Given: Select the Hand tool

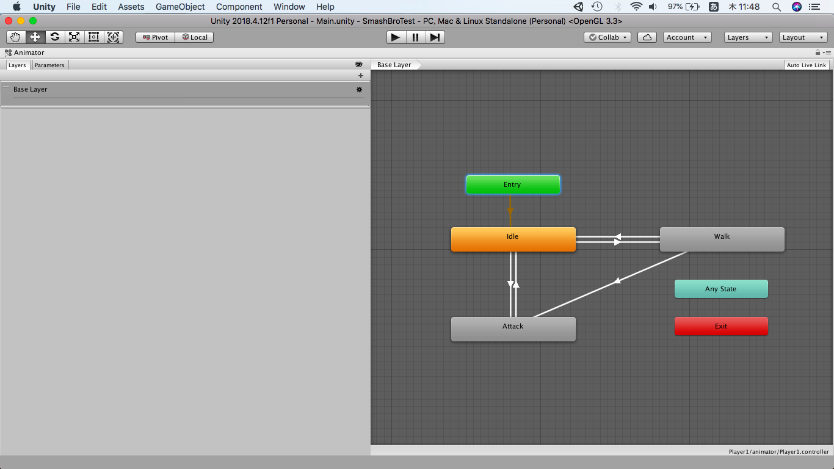Looking at the screenshot, I should 16,37.
